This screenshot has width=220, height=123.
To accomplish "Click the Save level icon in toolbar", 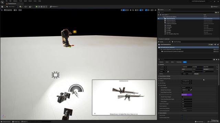I will 2,6.
